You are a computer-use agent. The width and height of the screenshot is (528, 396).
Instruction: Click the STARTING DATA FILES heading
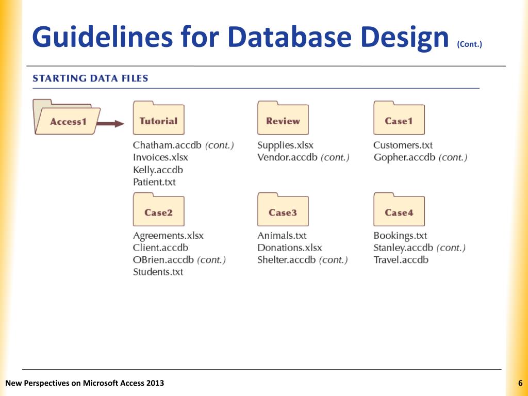90,78
